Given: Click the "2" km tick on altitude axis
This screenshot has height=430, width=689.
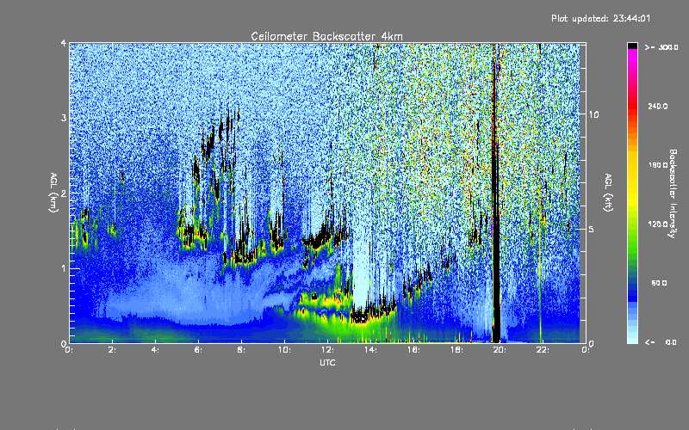Looking at the screenshot, I should (64, 193).
